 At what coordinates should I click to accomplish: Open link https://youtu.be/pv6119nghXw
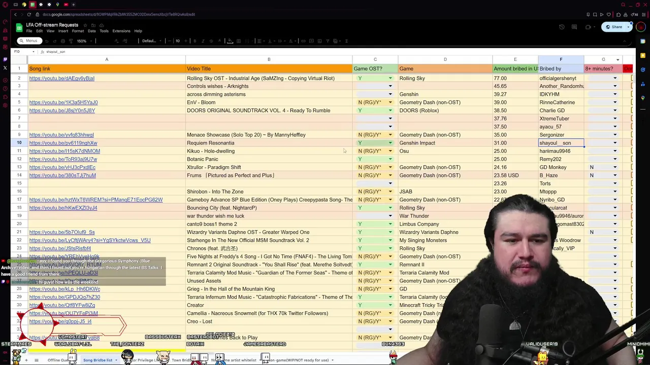[x=63, y=143]
